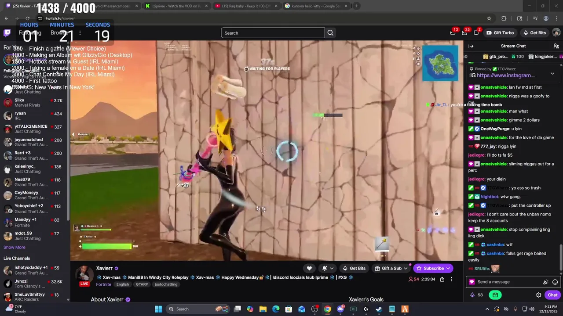563x316 pixels.
Task: Click the Twitch home logo
Action: coord(7,33)
